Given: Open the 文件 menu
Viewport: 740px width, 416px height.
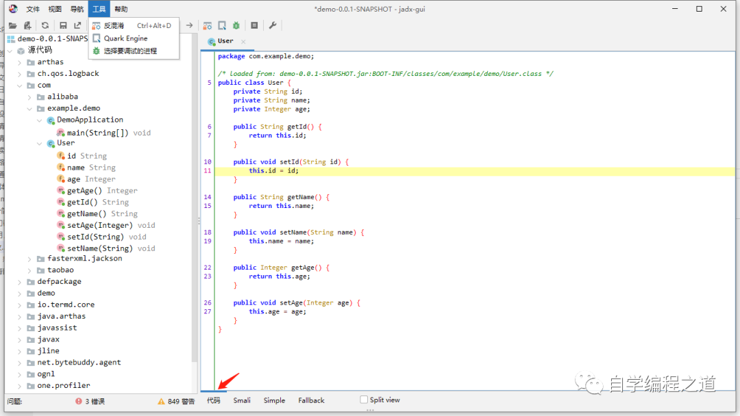Looking at the screenshot, I should click(x=33, y=9).
